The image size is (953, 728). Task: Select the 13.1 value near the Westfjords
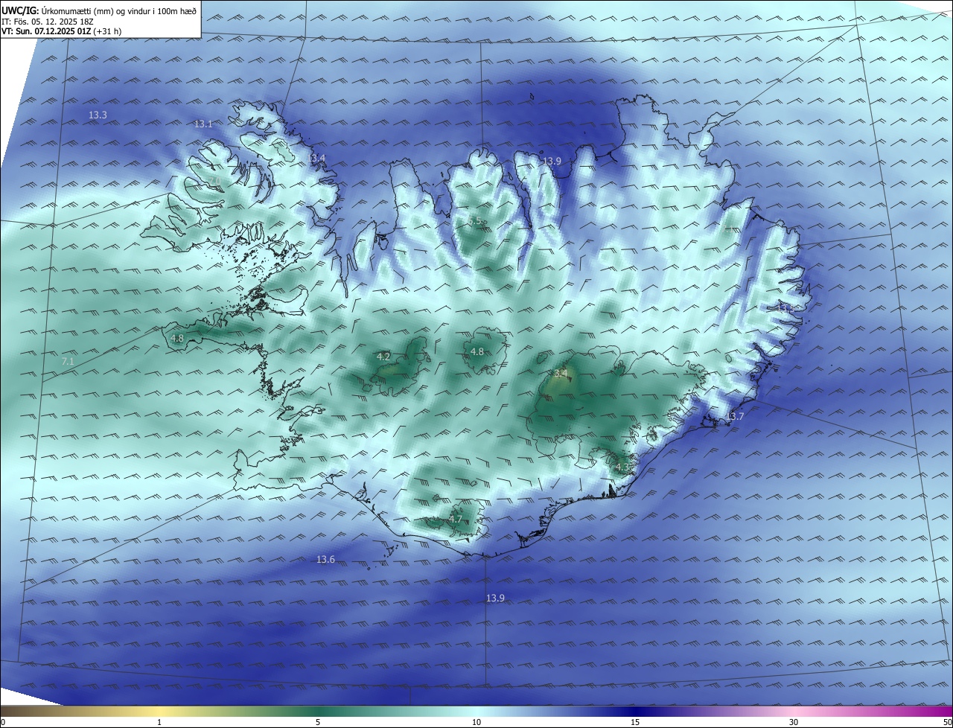pos(203,124)
